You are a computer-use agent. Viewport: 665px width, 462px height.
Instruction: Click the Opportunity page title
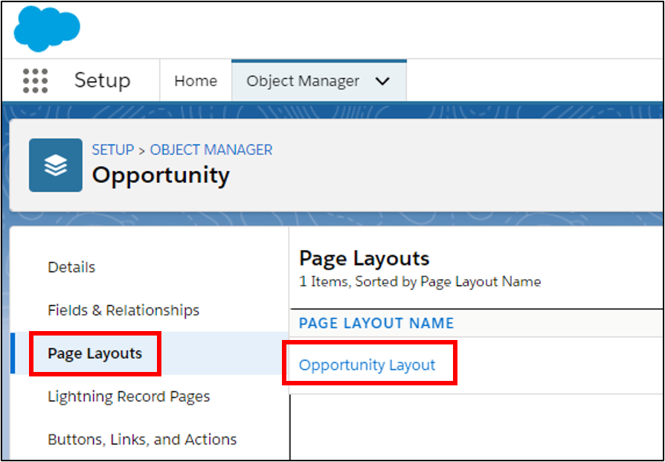(161, 176)
